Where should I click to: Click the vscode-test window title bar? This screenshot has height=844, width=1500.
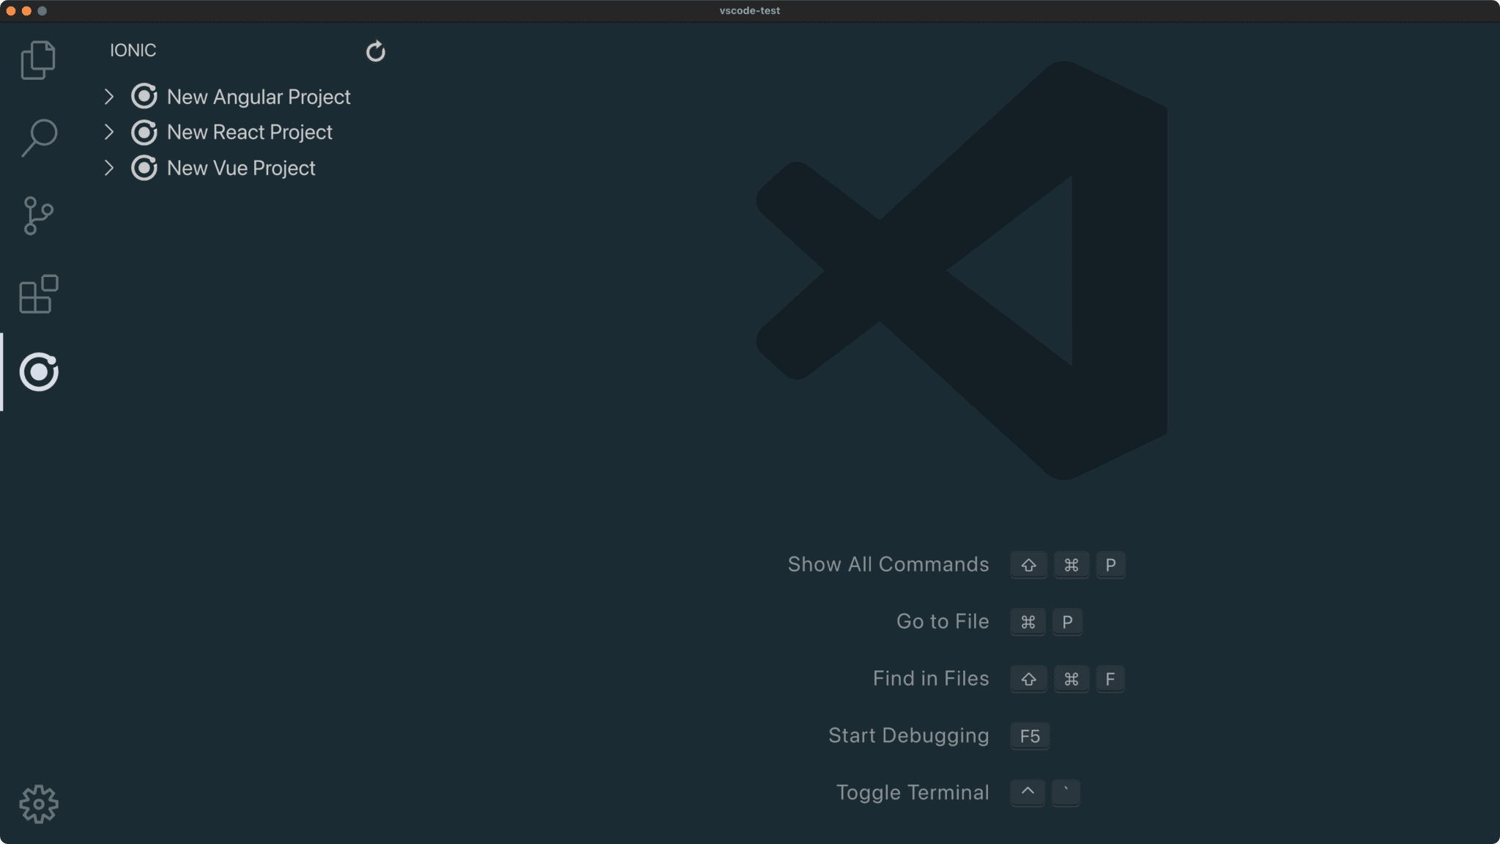point(749,10)
